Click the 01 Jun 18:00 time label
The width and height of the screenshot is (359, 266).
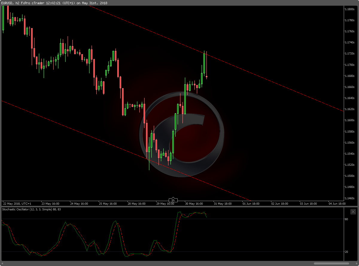point(251,203)
